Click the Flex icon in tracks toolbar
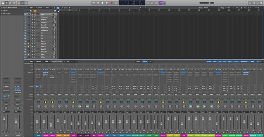The width and height of the screenshot is (264, 137). 65,8
